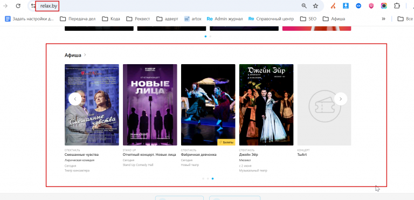Select the first Афиша carousel dot
This screenshot has height=200, width=414.
pyautogui.click(x=203, y=178)
